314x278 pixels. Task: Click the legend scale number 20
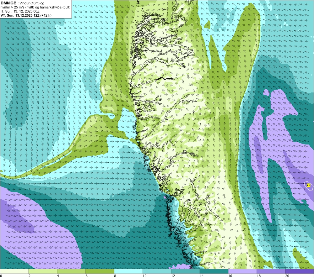pyautogui.click(x=287, y=276)
